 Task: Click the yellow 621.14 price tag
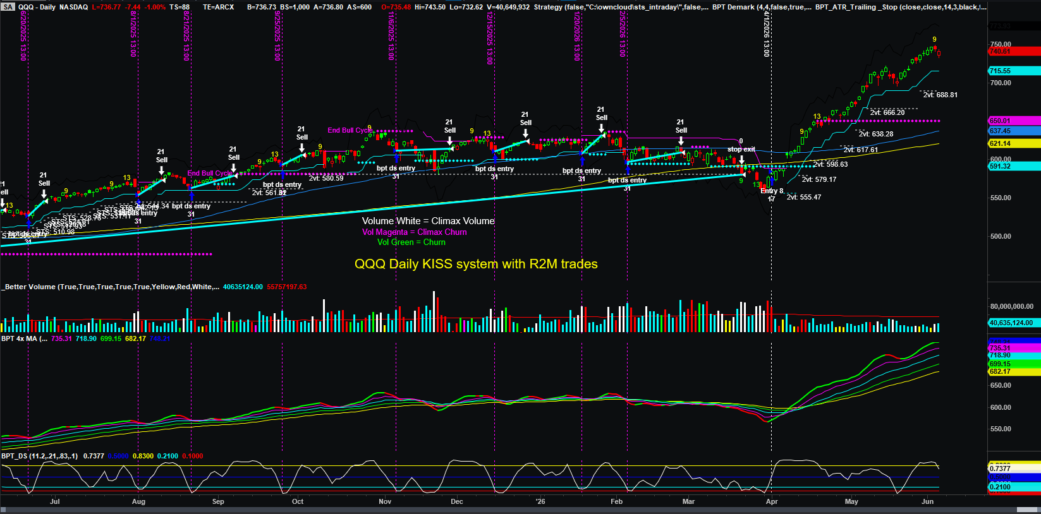click(x=1014, y=143)
